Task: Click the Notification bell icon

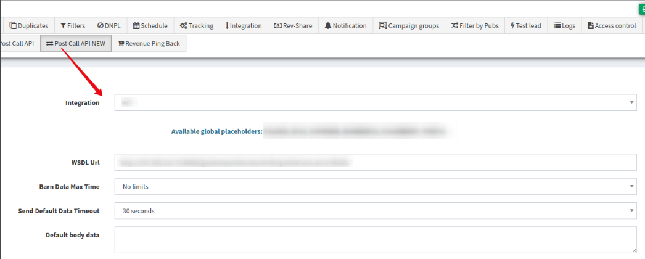Action: 328,26
